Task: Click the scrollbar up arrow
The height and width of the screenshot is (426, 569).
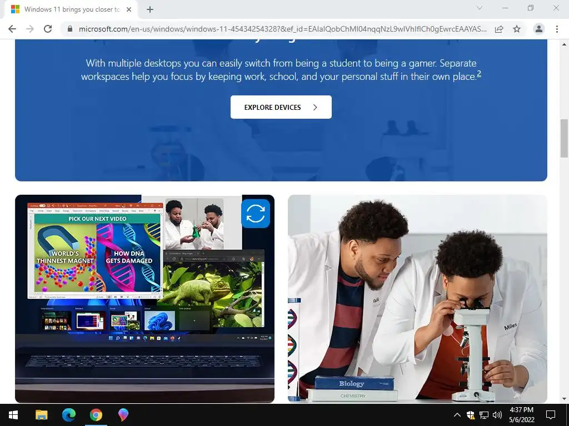Action: pyautogui.click(x=564, y=44)
